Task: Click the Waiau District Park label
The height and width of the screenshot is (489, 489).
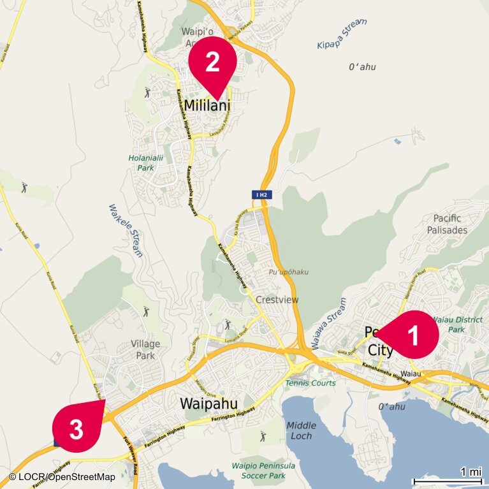Action: (458, 325)
